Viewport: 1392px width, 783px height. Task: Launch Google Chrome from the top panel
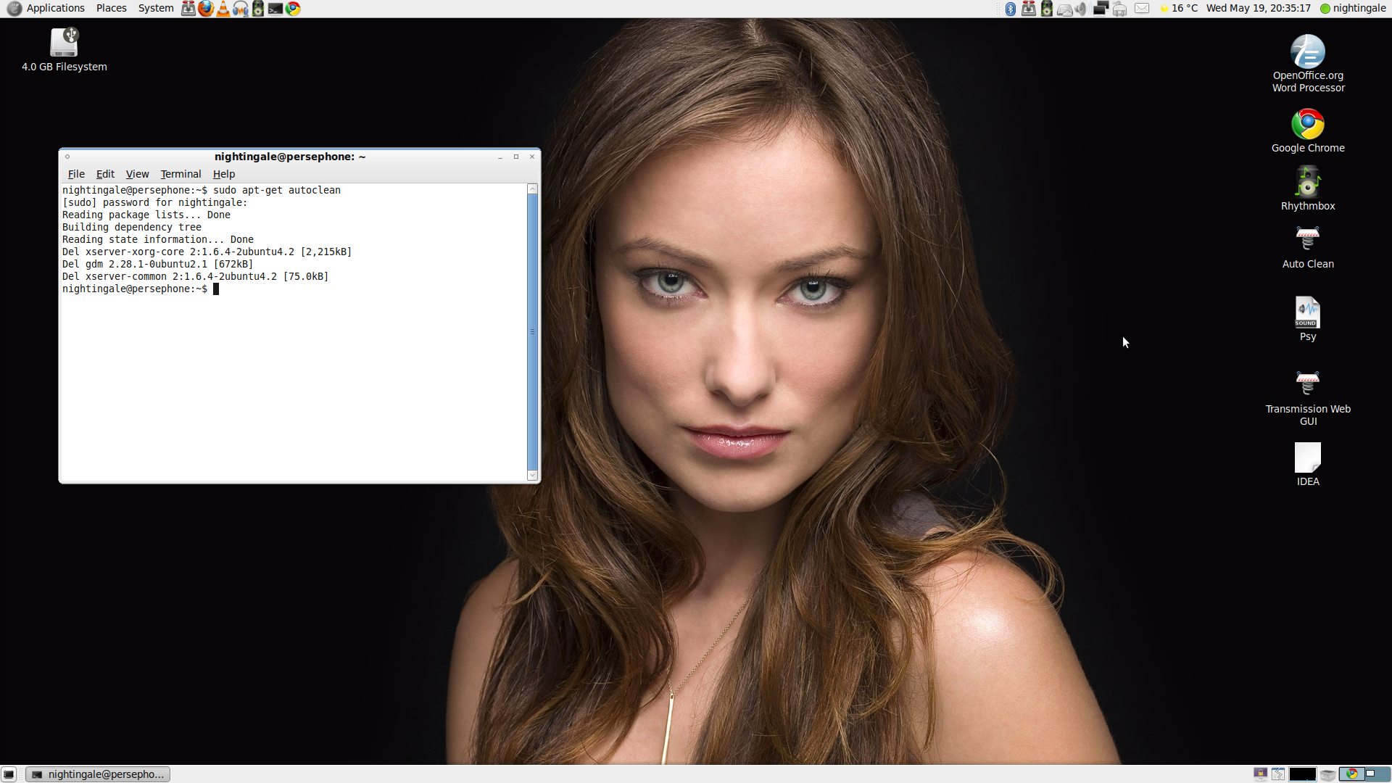pyautogui.click(x=293, y=9)
